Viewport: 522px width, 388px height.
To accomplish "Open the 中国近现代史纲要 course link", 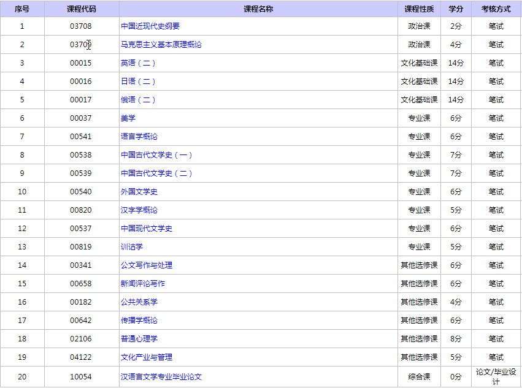I will (150, 26).
